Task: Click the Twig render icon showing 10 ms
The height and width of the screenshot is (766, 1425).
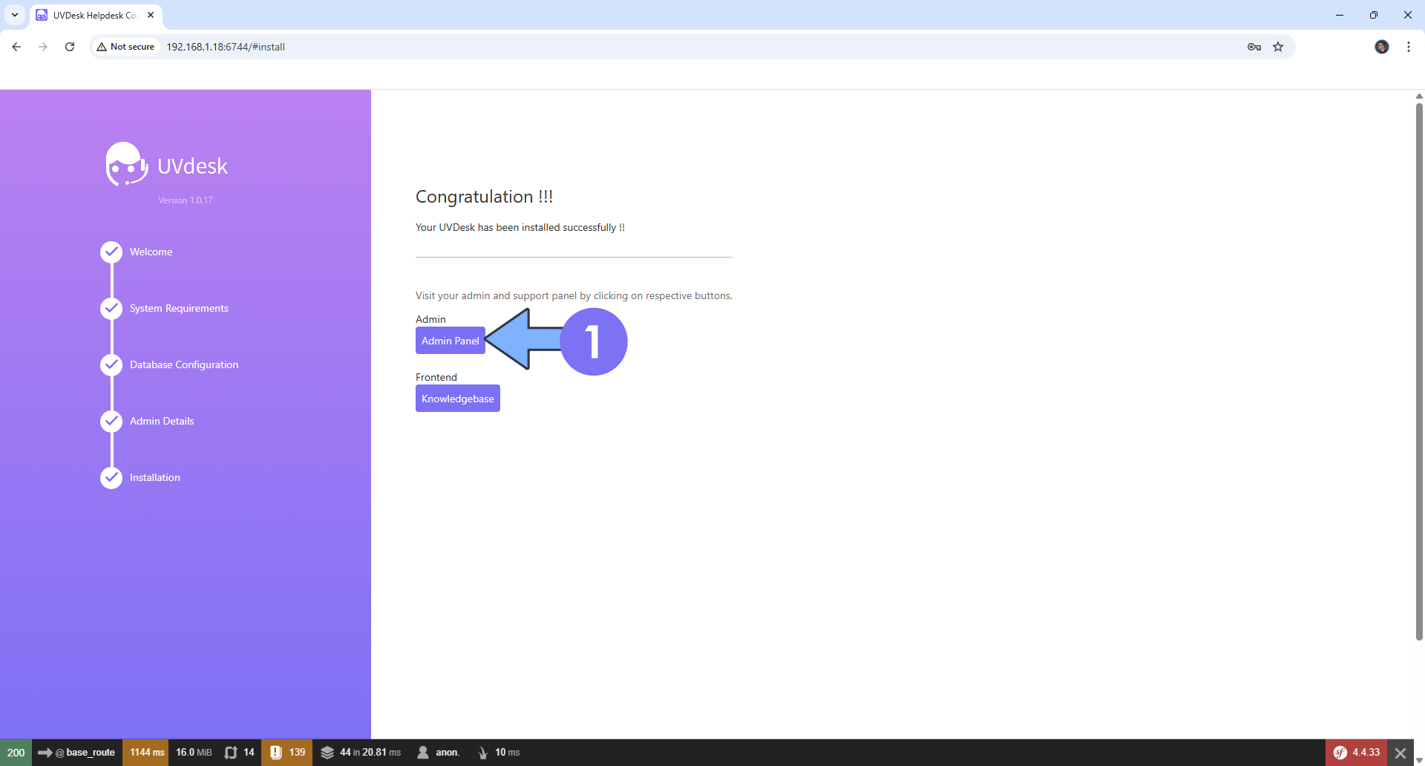Action: [482, 753]
